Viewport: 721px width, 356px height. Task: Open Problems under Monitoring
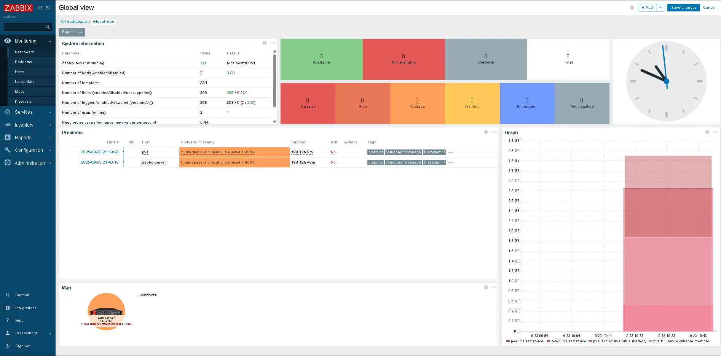tap(23, 62)
